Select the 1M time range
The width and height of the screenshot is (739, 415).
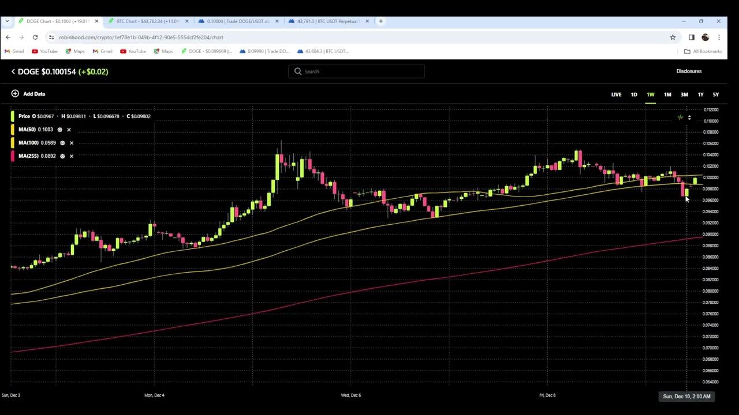[667, 95]
